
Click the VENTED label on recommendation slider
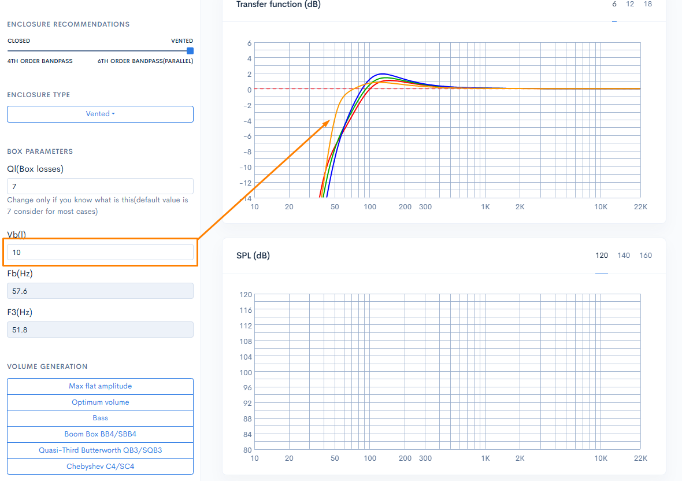[x=182, y=41]
